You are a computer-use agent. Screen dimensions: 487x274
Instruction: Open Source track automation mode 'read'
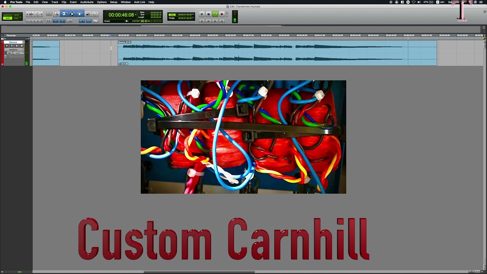pyautogui.click(x=19, y=53)
